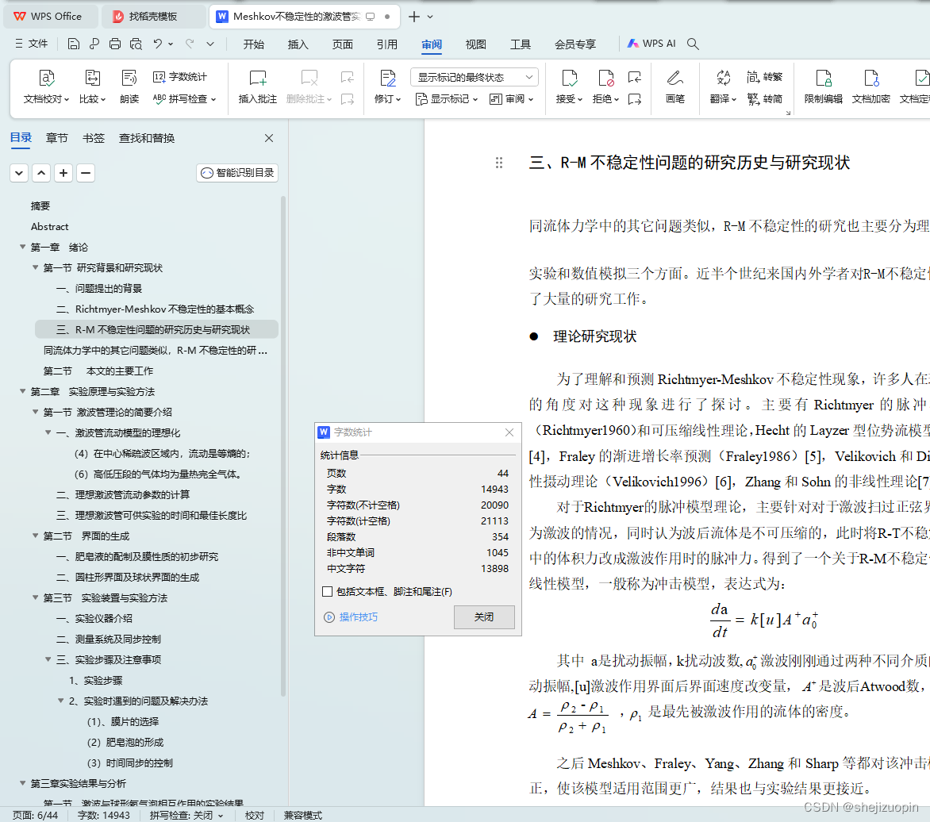930x822 pixels.
Task: Switch to the 查找和替换 navigation tab
Action: tap(147, 138)
